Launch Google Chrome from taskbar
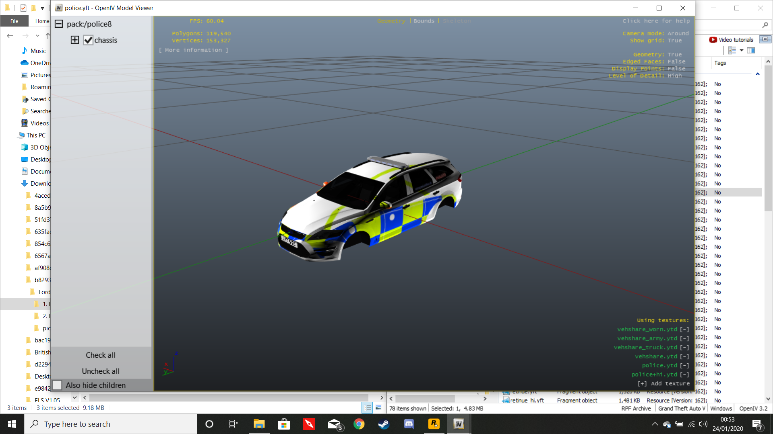Image resolution: width=773 pixels, height=434 pixels. pos(359,424)
